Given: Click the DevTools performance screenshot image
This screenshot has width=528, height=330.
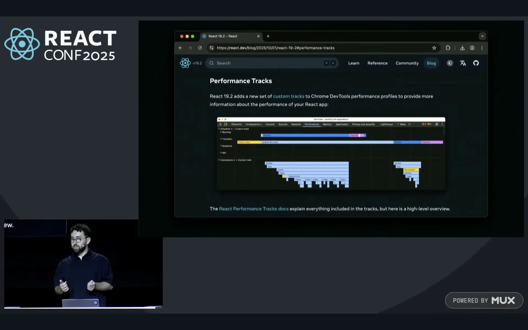Looking at the screenshot, I should [331, 153].
